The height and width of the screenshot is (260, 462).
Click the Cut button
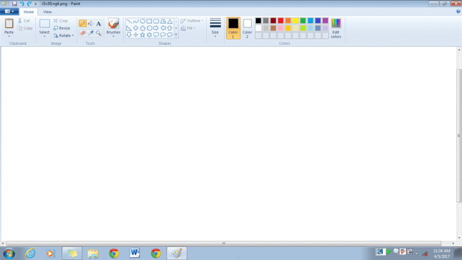24,21
